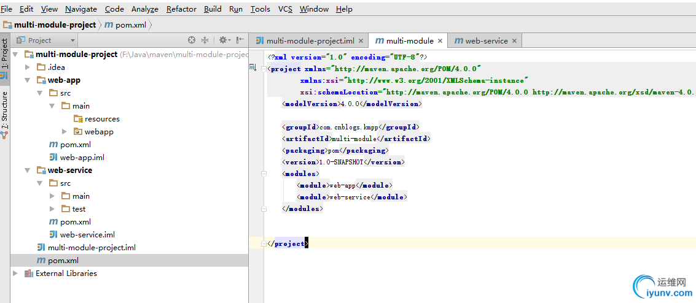
Task: Click the web-service module folder icon
Action: [x=41, y=170]
